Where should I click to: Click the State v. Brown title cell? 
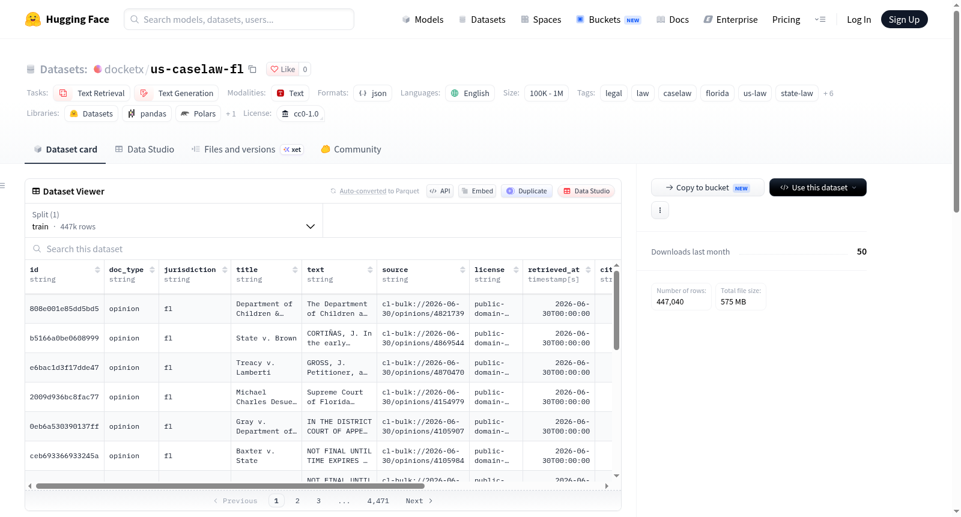pyautogui.click(x=266, y=338)
